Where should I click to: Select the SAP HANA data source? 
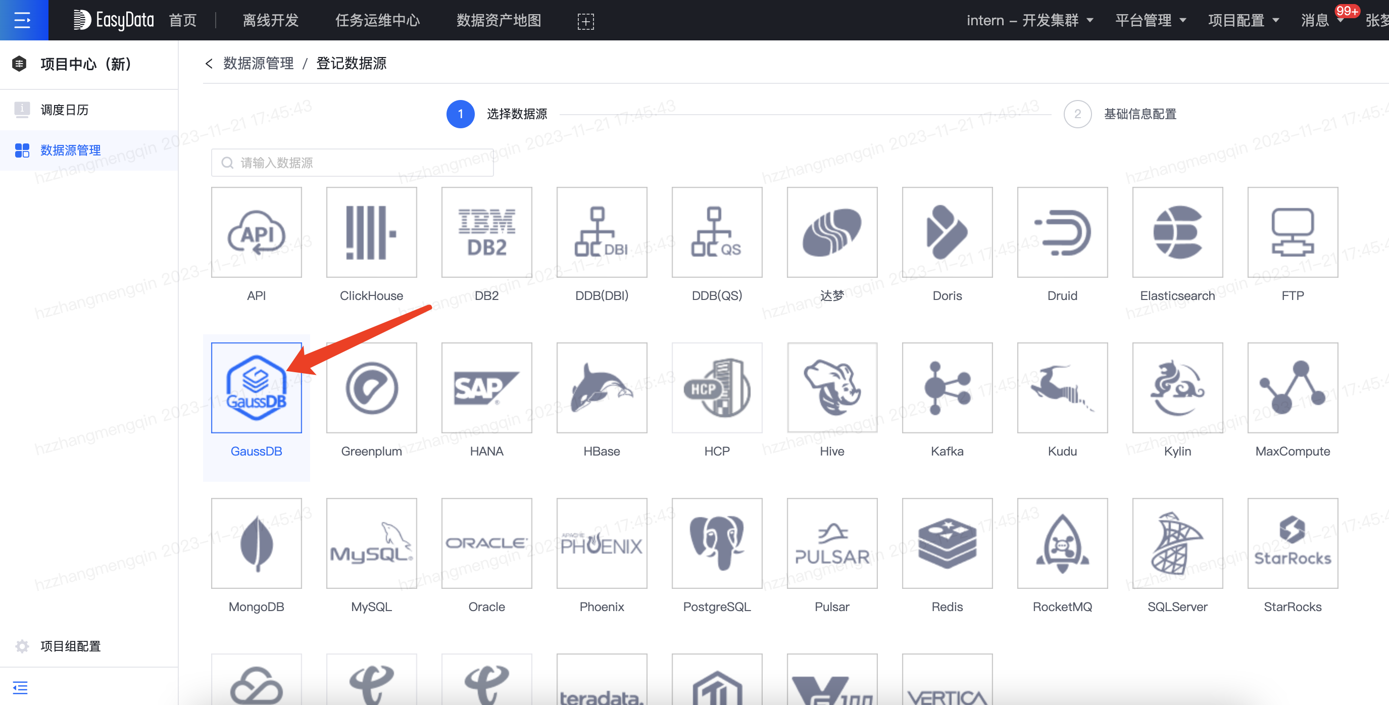486,388
